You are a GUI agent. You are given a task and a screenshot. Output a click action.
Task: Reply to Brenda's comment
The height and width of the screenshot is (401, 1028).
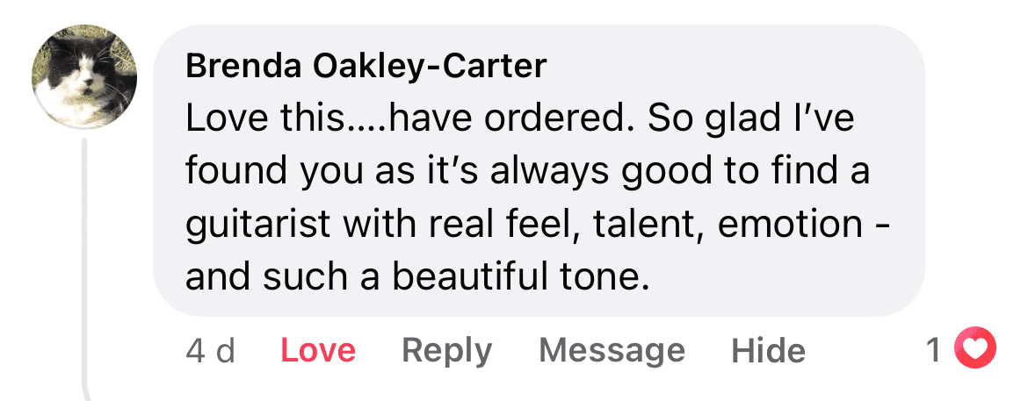pos(446,351)
